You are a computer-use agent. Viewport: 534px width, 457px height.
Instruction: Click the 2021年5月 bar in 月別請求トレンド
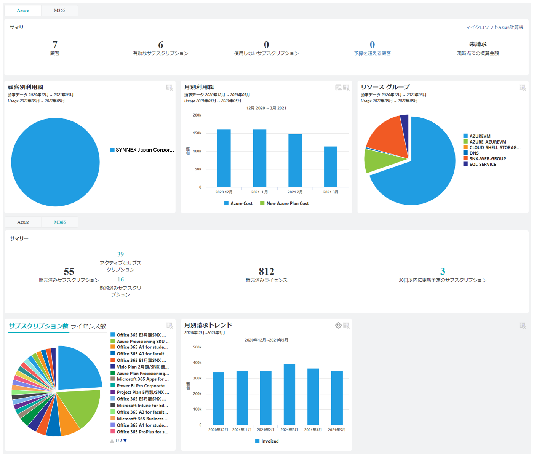[337, 398]
